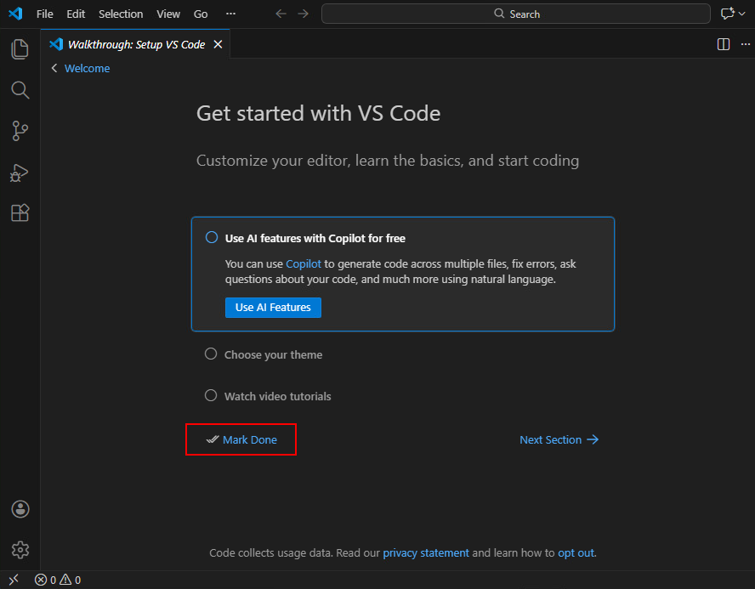Click the Next Section link
Image resolution: width=755 pixels, height=589 pixels.
point(559,439)
